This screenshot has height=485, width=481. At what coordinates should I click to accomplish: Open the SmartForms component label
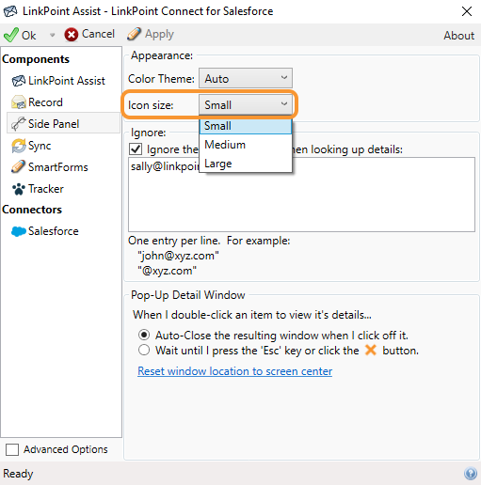tap(58, 167)
